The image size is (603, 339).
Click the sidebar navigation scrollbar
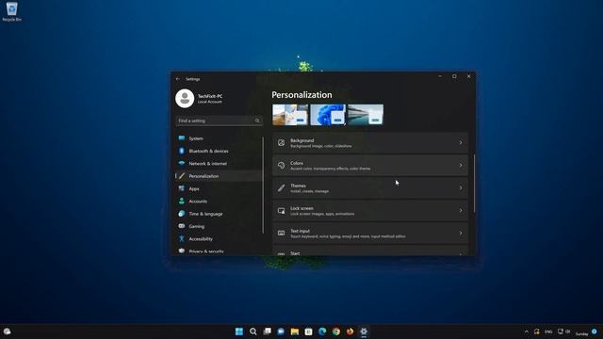(263, 185)
